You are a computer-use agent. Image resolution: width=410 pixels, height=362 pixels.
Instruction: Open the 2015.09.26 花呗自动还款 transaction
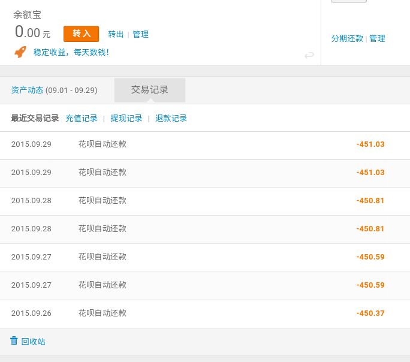[103, 313]
